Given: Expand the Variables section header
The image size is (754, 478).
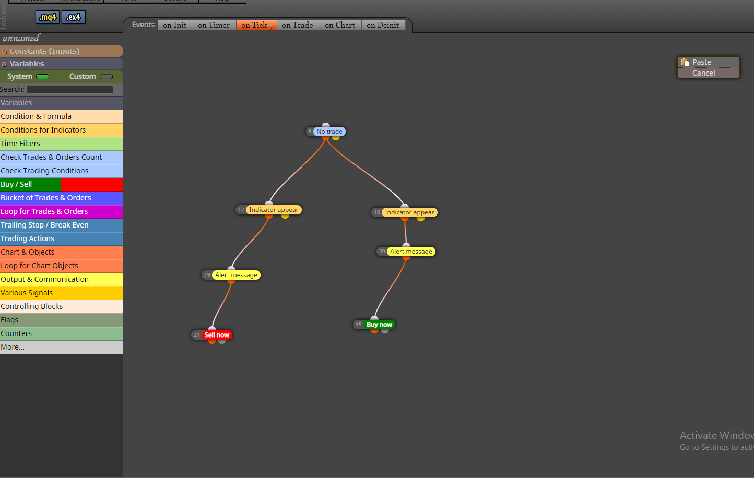Looking at the screenshot, I should (x=62, y=64).
